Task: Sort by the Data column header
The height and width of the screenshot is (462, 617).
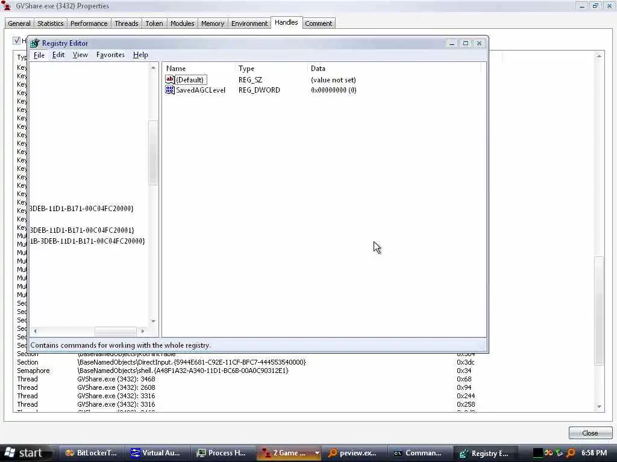Action: (x=394, y=69)
